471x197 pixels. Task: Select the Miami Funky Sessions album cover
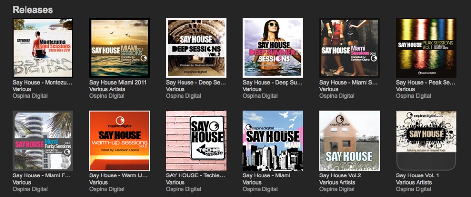pos(43,141)
